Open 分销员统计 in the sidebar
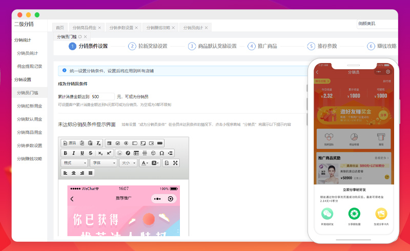The image size is (410, 251). (x=27, y=53)
